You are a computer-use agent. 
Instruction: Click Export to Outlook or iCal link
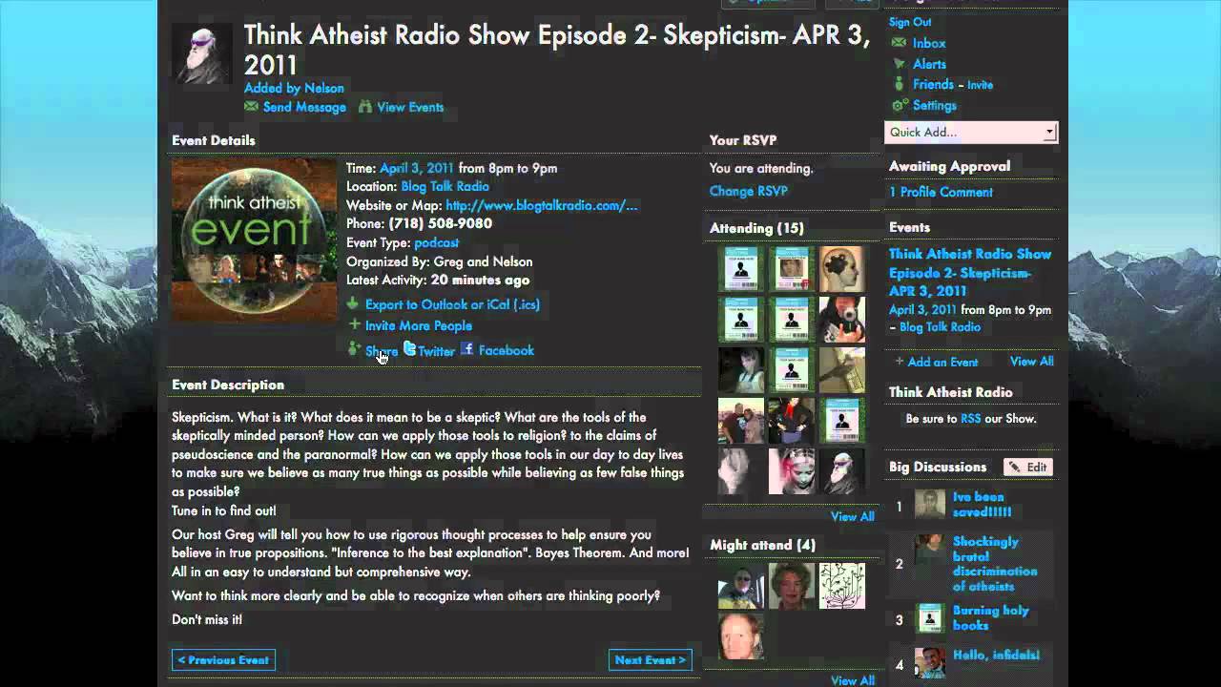click(x=452, y=304)
